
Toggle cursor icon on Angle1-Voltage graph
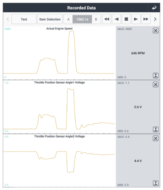click(x=156, y=129)
